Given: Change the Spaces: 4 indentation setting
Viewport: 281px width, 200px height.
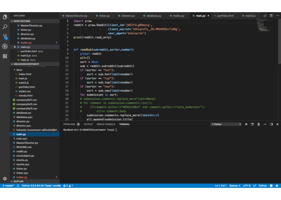Looking at the screenshot, I should (x=235, y=186).
